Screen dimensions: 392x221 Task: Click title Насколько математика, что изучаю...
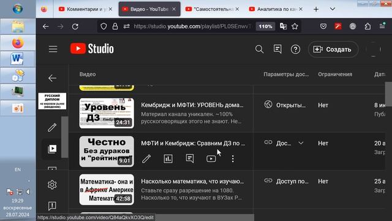(x=192, y=182)
